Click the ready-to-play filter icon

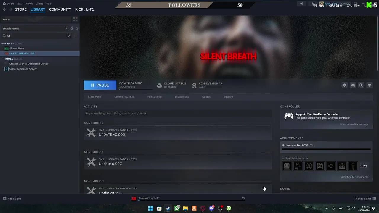77,28
